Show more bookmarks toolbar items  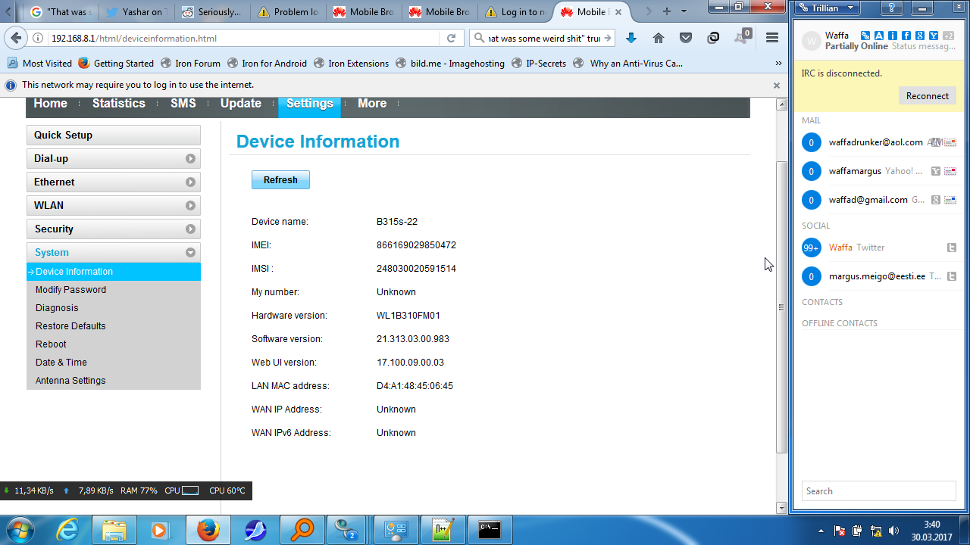click(x=778, y=64)
